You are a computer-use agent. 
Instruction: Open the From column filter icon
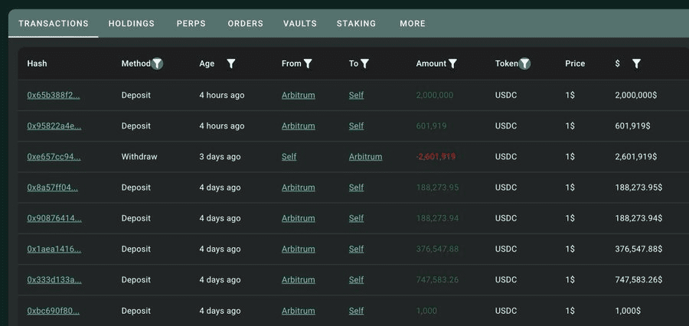308,64
